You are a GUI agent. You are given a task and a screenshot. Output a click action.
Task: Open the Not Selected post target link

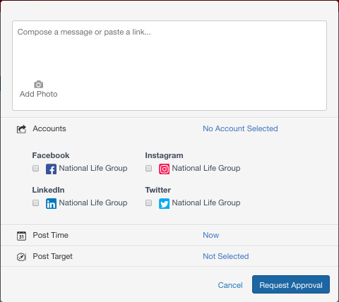coord(226,256)
